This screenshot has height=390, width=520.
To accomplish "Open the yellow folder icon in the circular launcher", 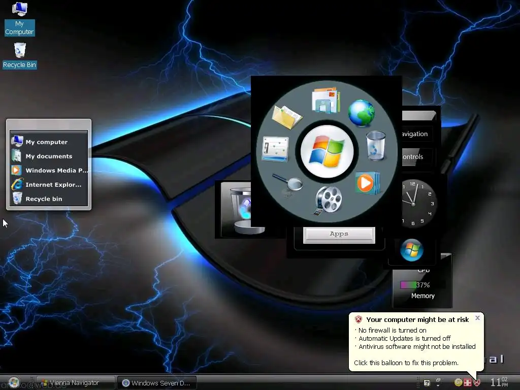I will pos(286,117).
